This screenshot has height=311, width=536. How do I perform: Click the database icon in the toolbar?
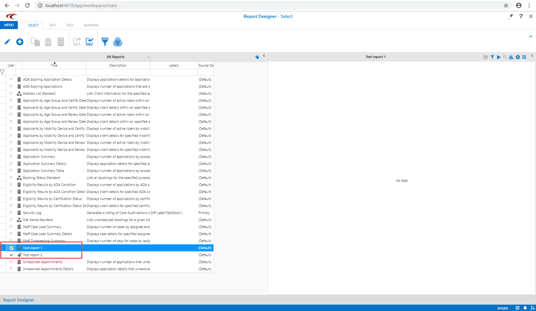pyautogui.click(x=61, y=41)
